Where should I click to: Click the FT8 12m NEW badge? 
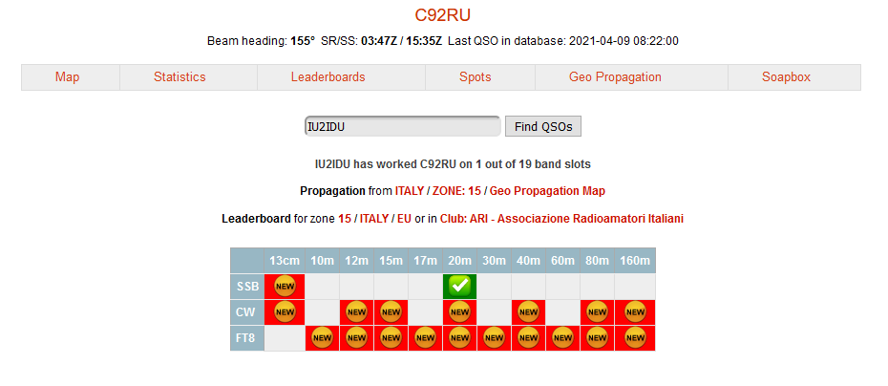pyautogui.click(x=356, y=338)
